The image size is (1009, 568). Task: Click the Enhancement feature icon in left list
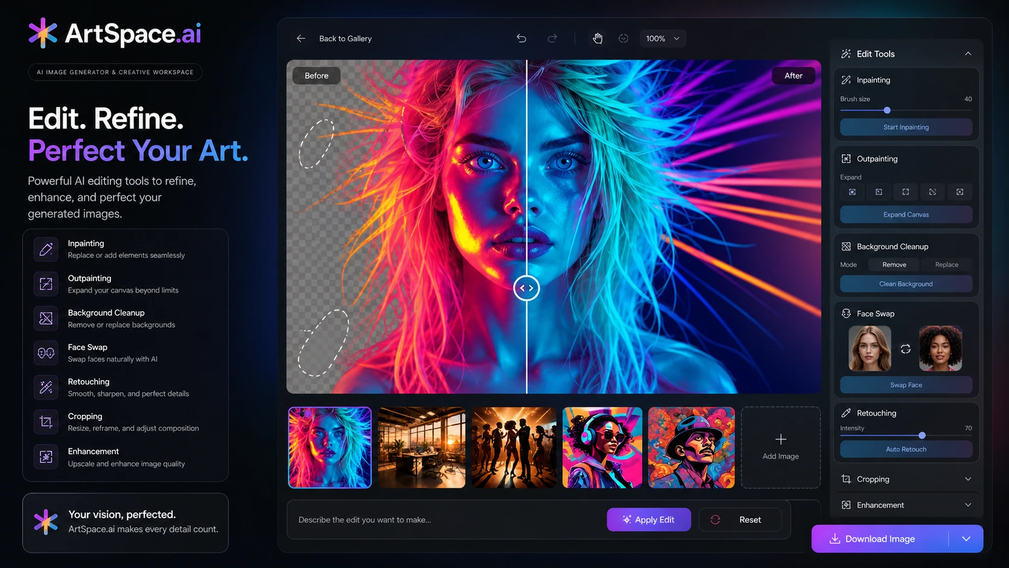point(46,457)
